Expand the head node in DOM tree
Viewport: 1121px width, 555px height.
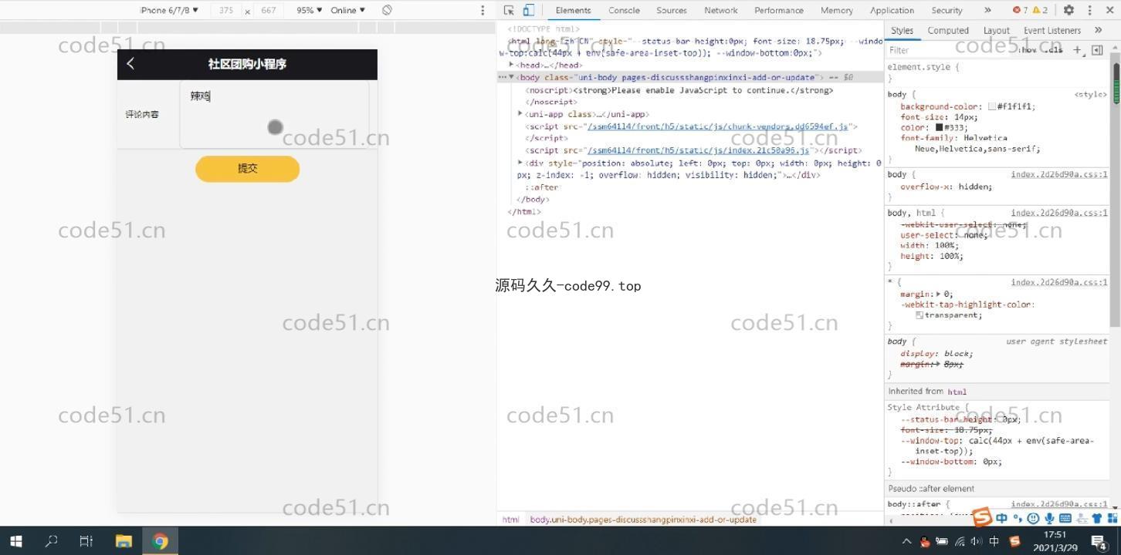[511, 65]
